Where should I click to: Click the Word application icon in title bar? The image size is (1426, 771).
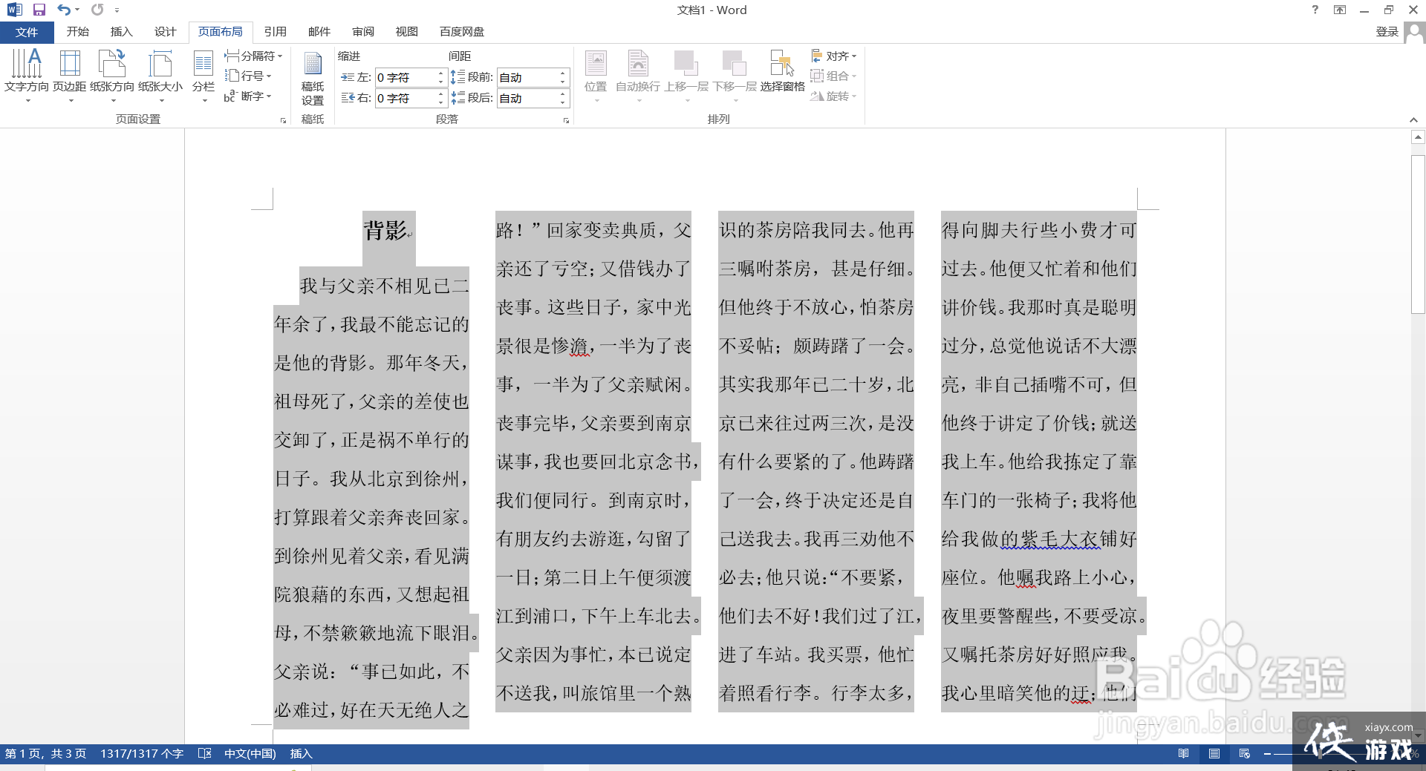tap(14, 10)
